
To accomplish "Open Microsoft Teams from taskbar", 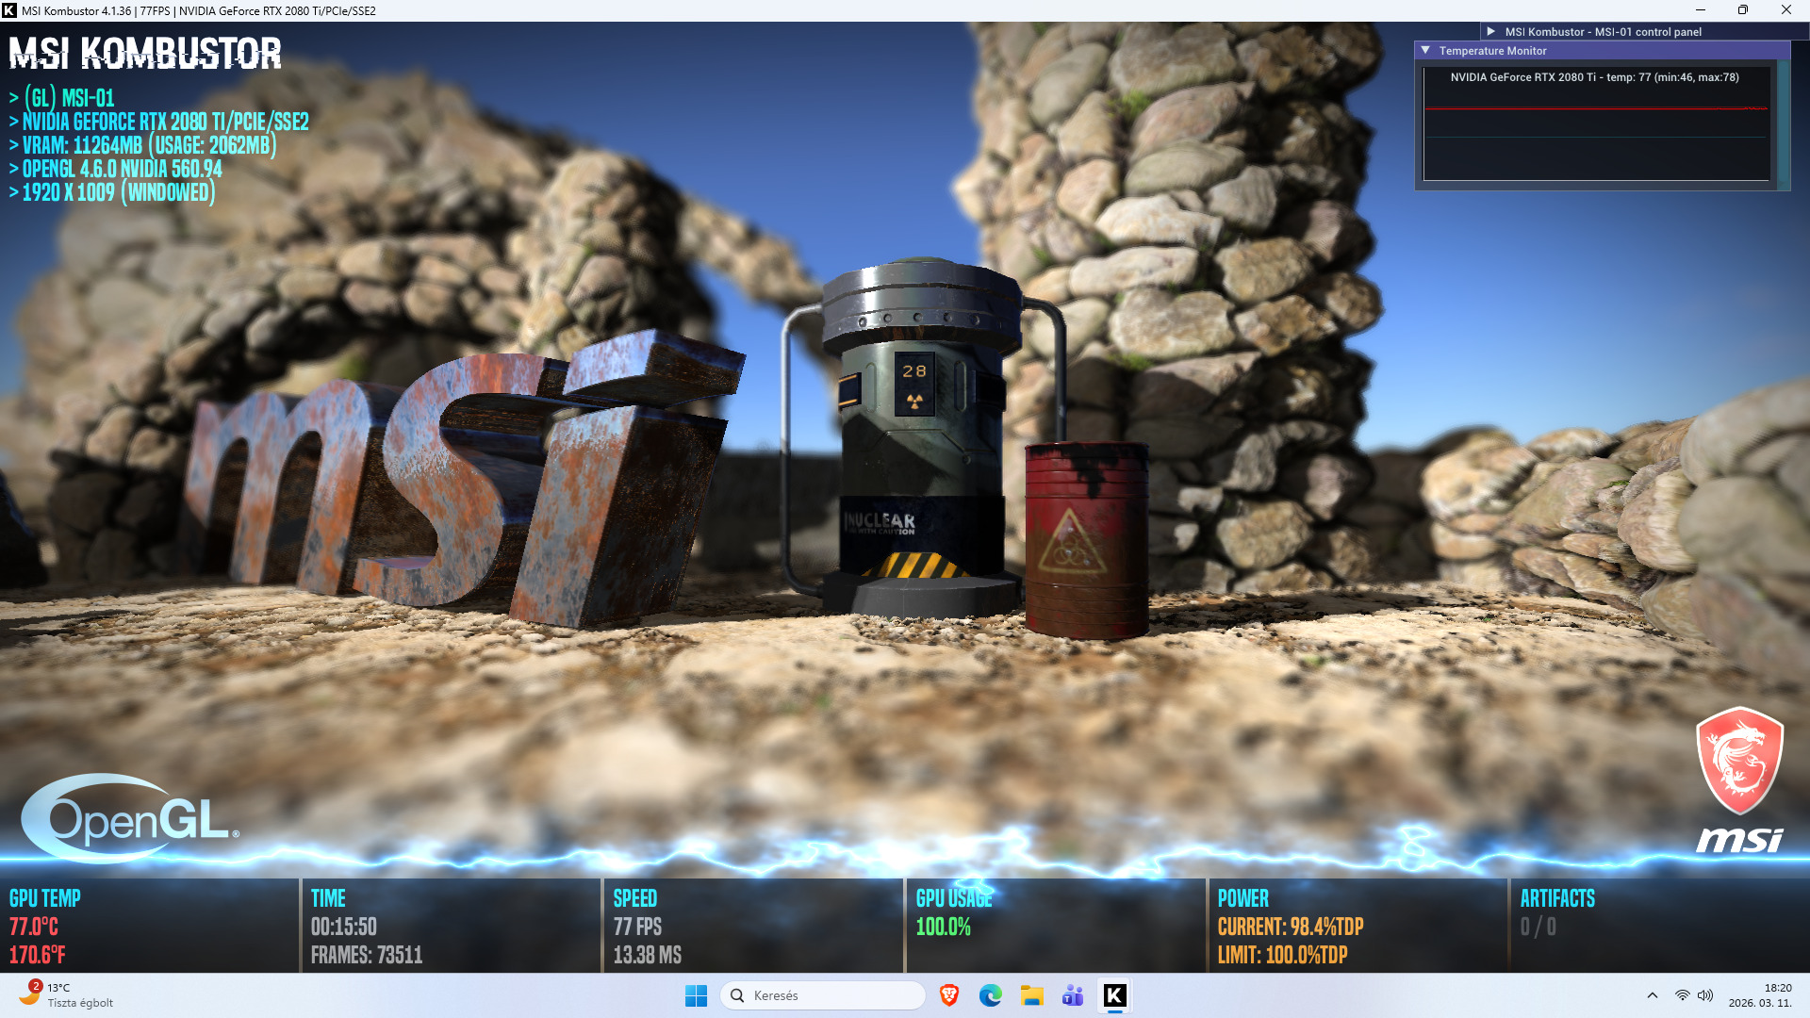I will click(x=1073, y=995).
